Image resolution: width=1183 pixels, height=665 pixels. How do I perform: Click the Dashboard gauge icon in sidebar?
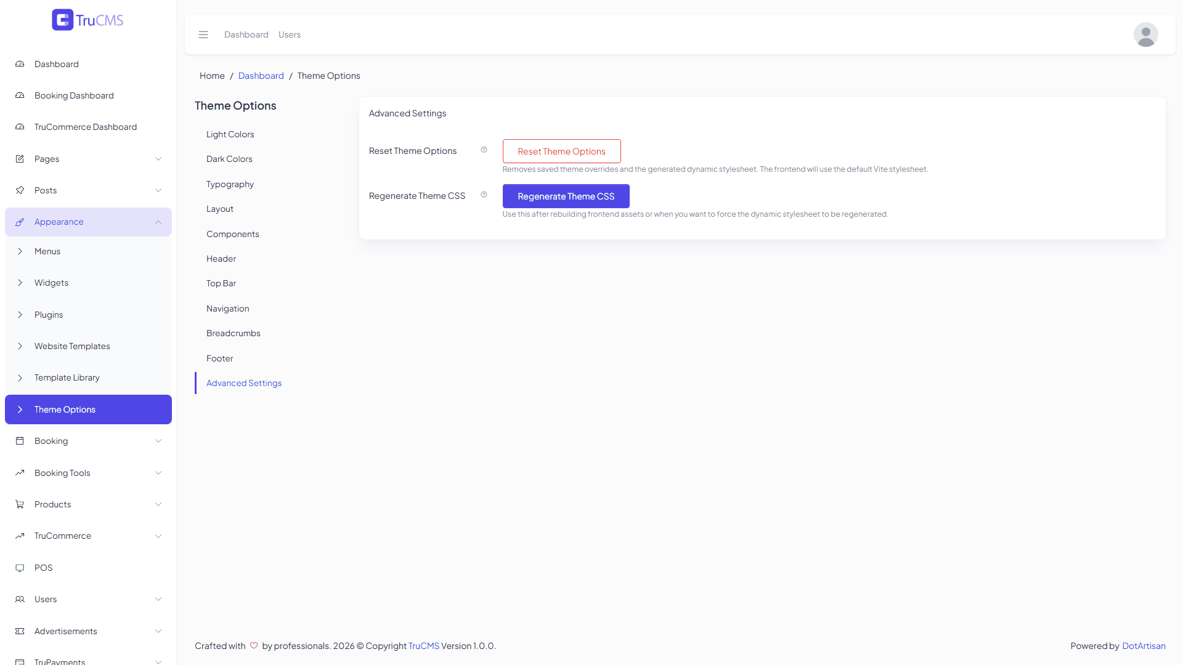tap(20, 64)
